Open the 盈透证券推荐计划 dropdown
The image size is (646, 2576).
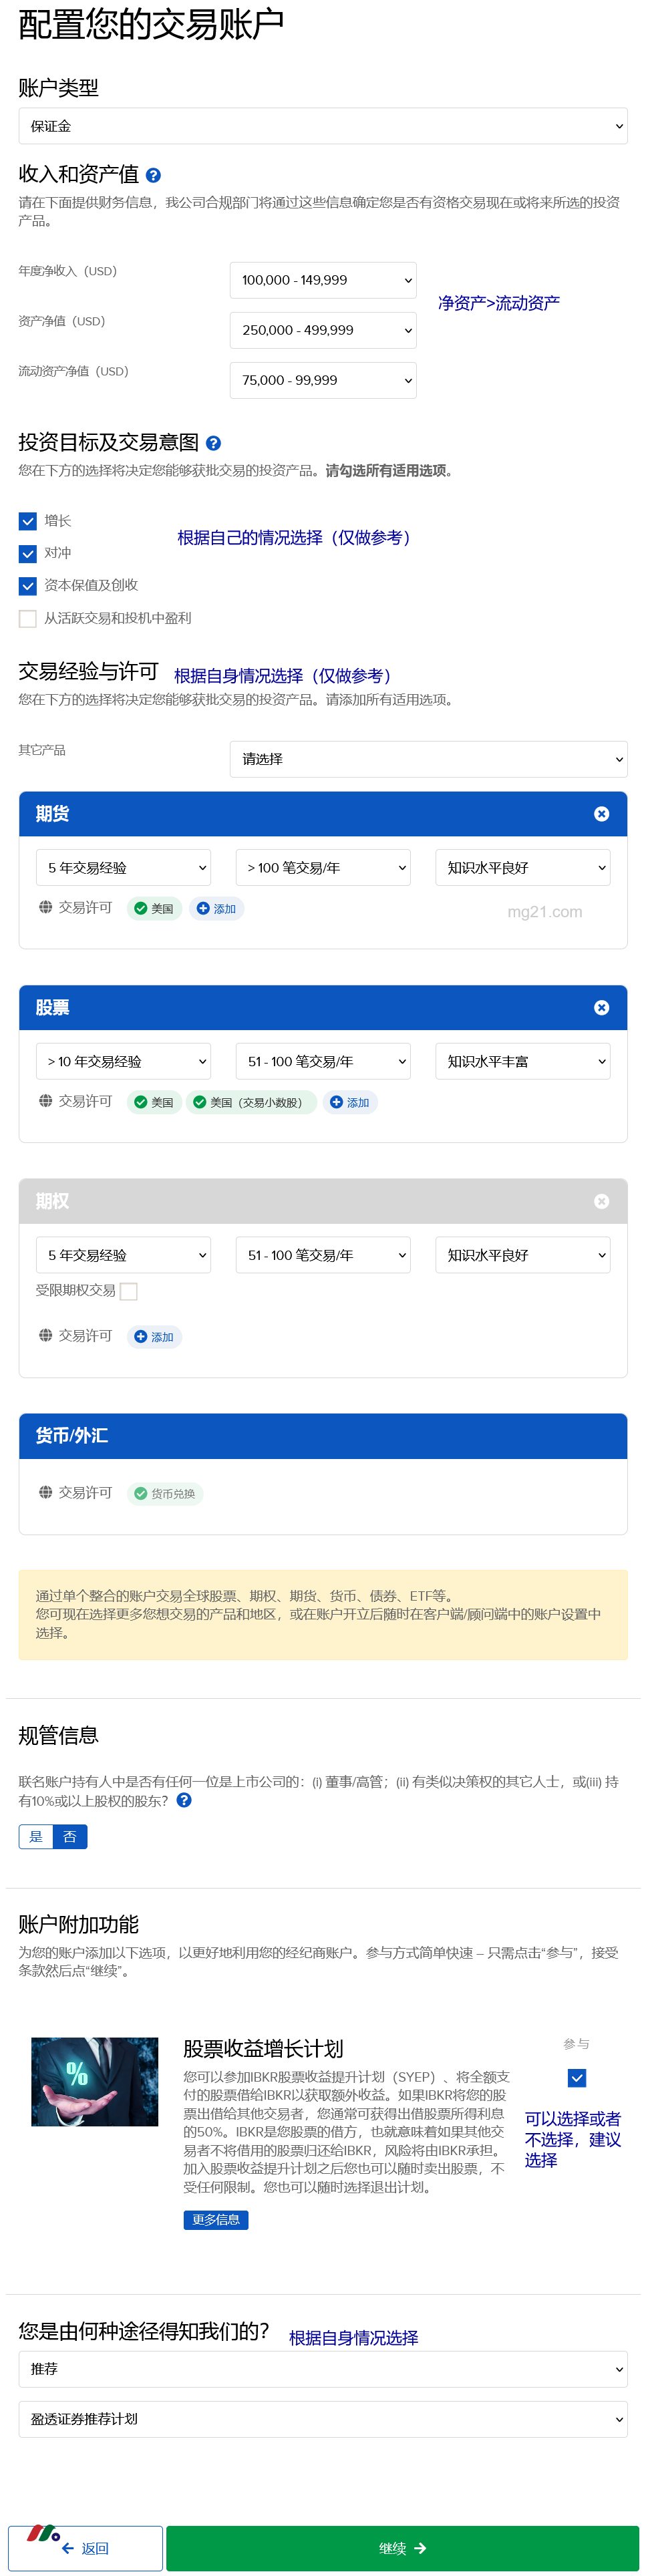[x=323, y=2419]
